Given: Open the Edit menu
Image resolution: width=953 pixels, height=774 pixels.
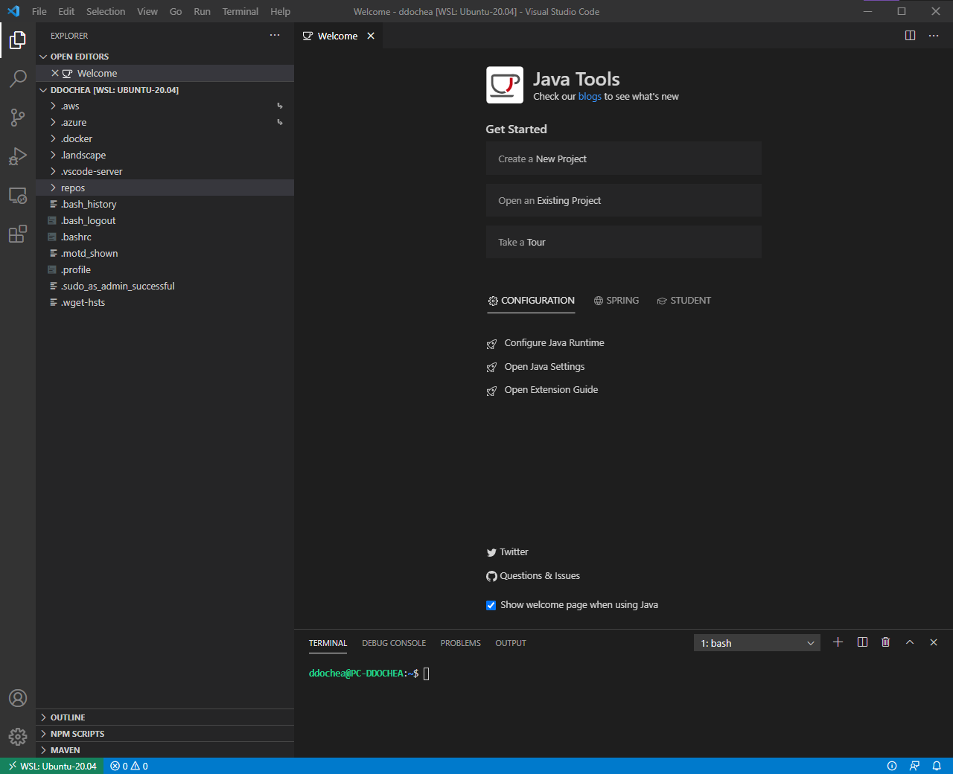Looking at the screenshot, I should coord(66,11).
